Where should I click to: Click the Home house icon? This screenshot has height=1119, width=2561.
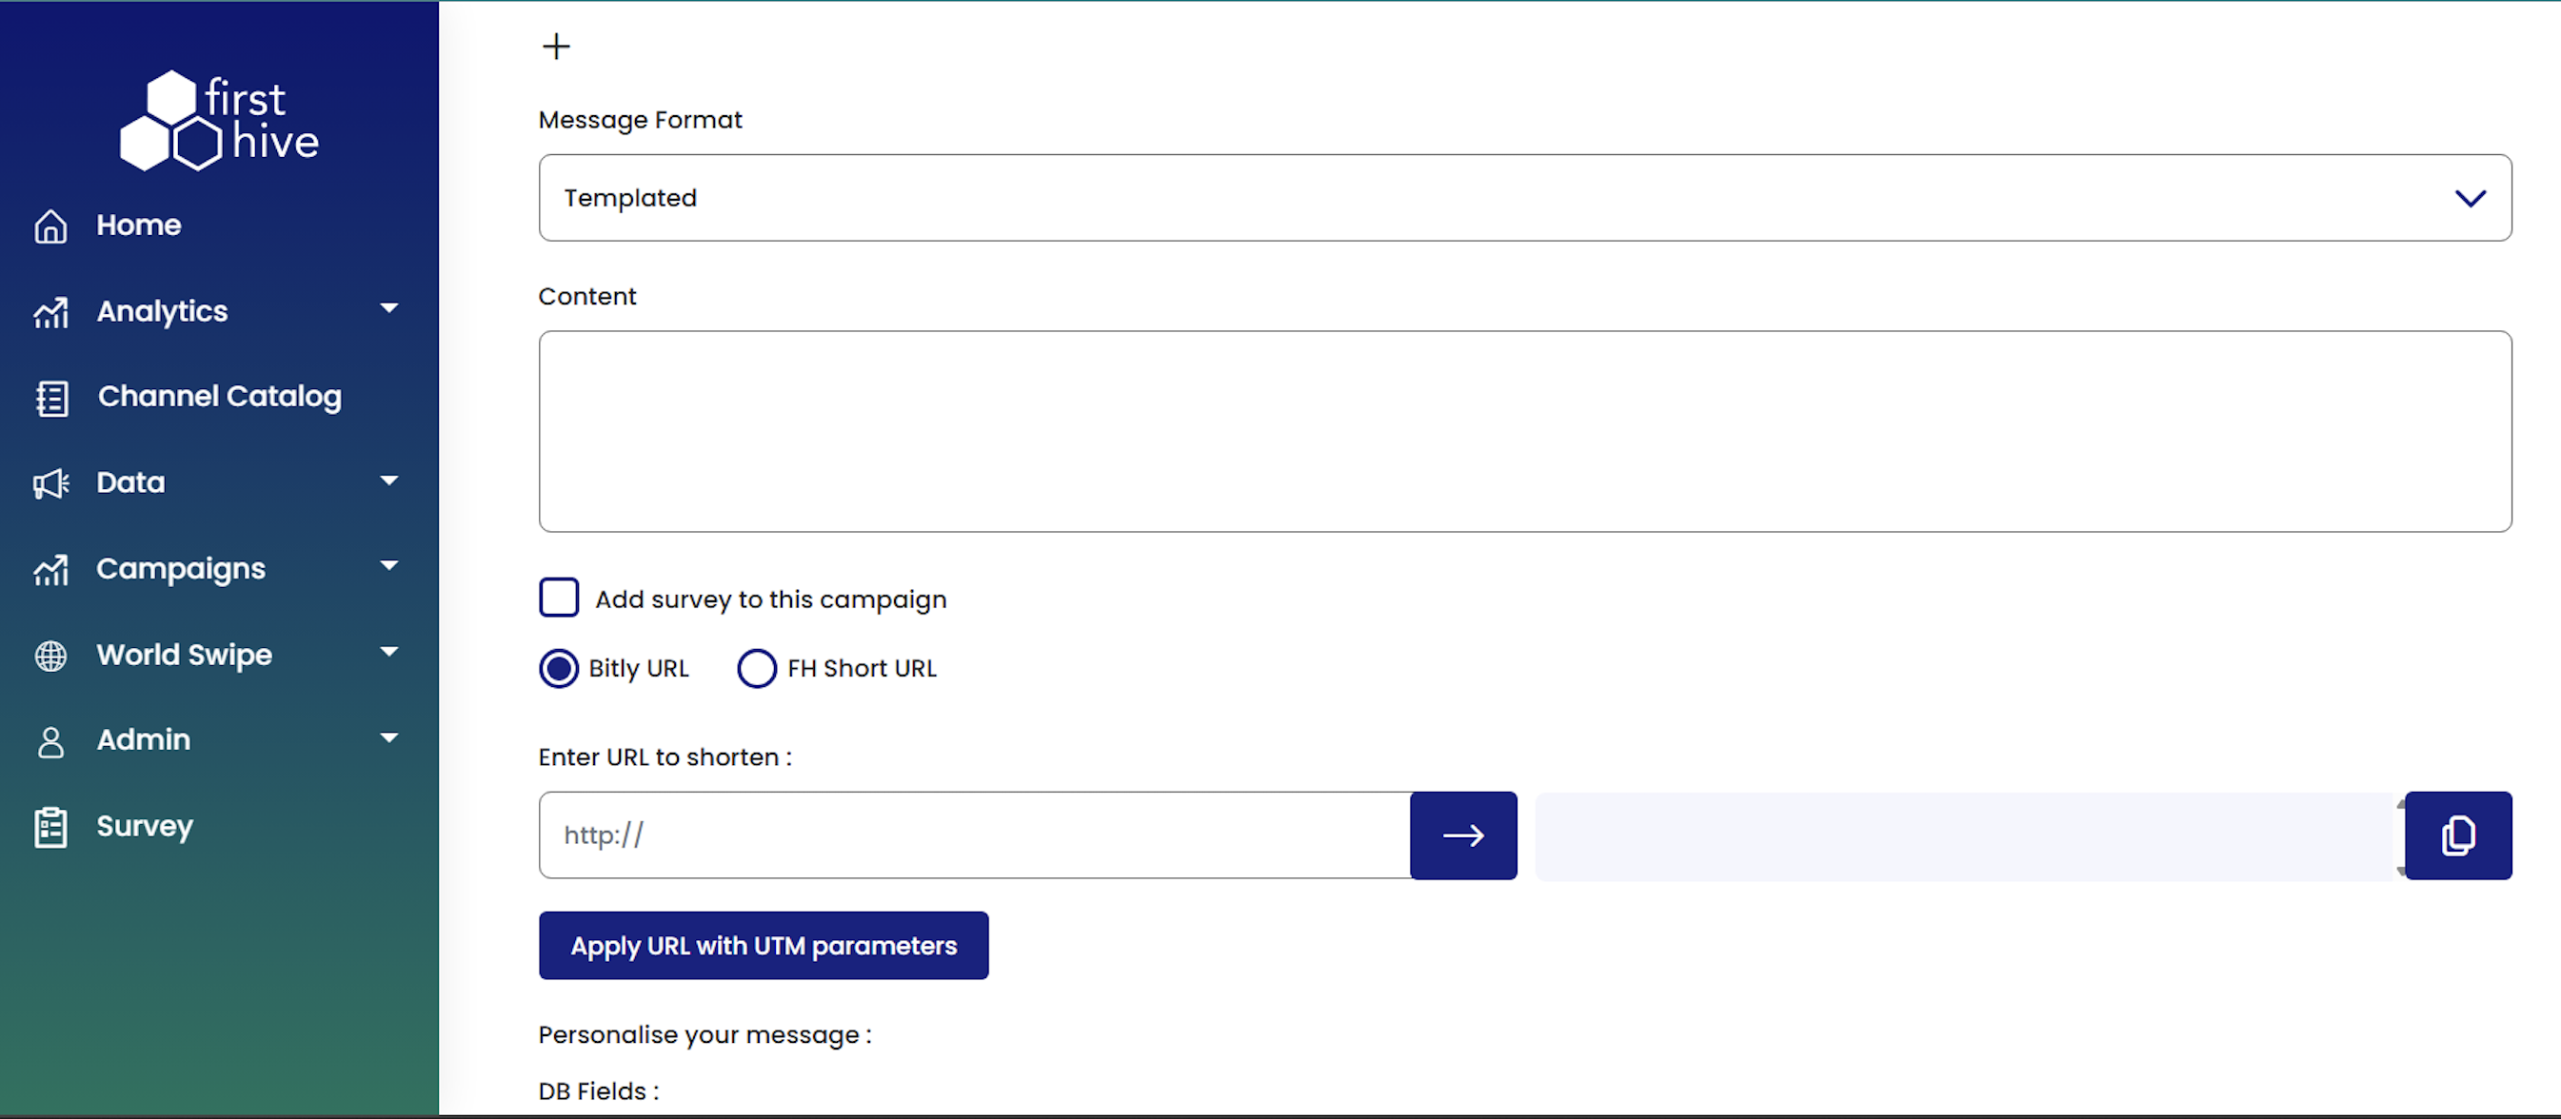pos(50,226)
